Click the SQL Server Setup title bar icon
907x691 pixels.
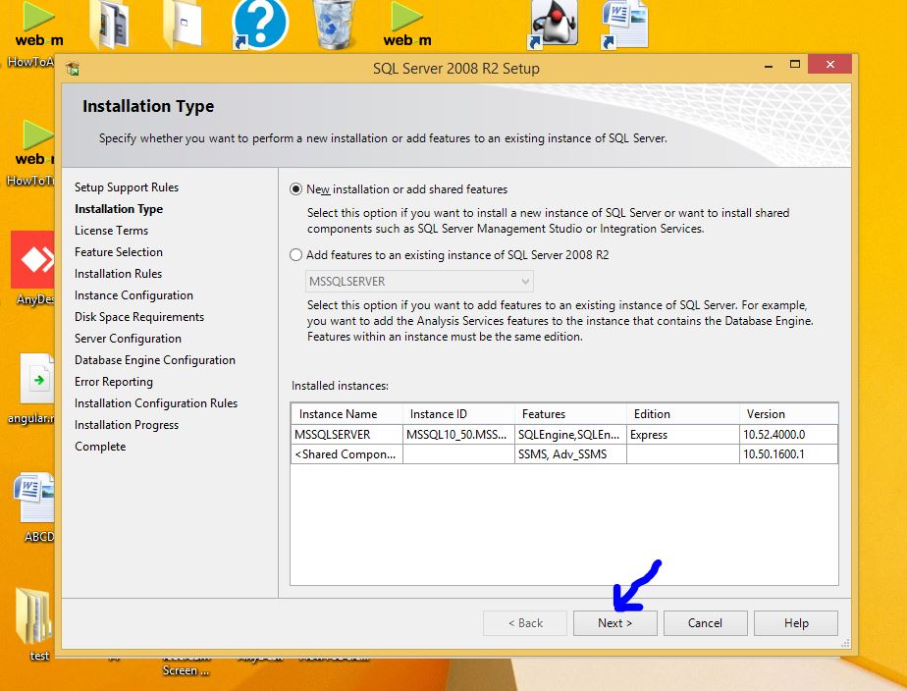pyautogui.click(x=73, y=69)
